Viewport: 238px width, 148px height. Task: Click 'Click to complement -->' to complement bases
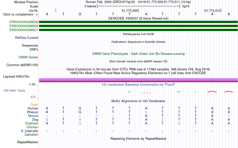pyautogui.click(x=21, y=15)
